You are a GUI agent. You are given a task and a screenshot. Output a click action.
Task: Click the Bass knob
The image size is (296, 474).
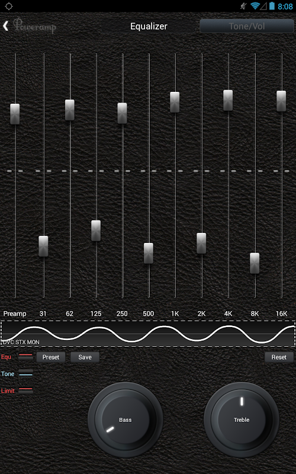[126, 419]
